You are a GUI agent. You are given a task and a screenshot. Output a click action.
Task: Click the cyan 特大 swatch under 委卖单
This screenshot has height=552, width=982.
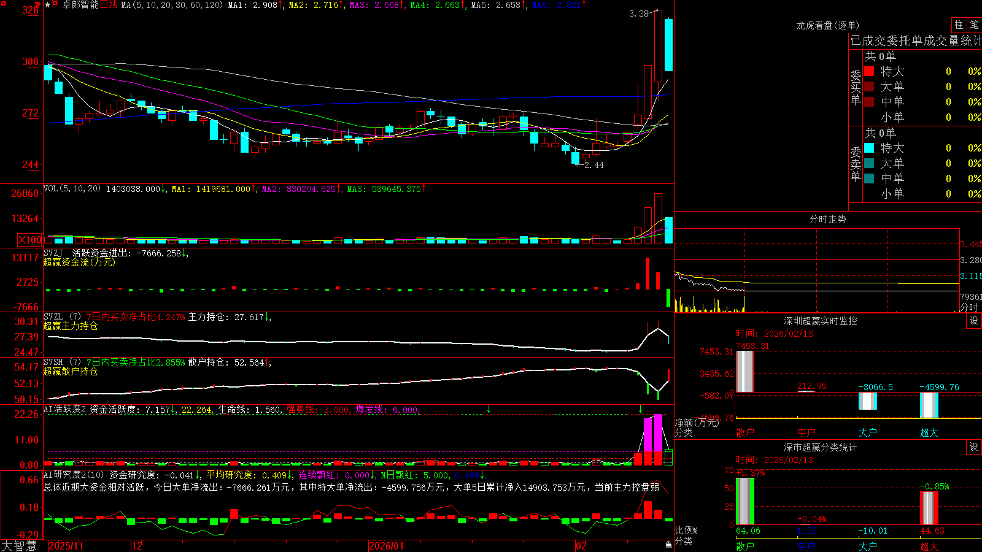pos(869,148)
